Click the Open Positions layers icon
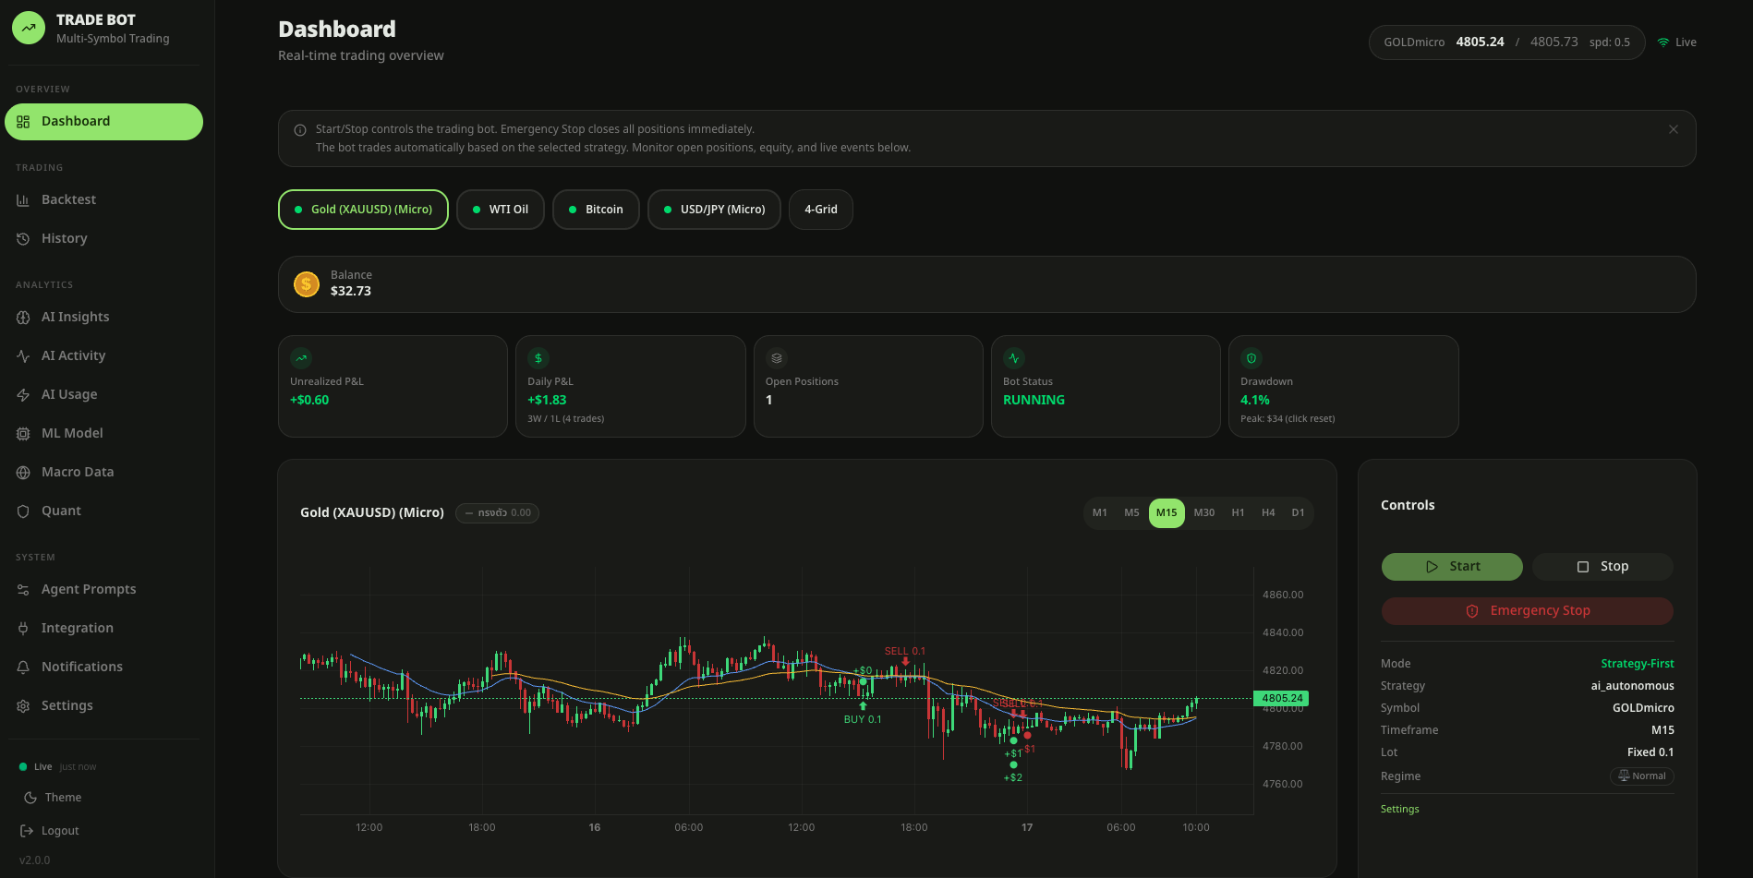Viewport: 1753px width, 878px height. [777, 358]
